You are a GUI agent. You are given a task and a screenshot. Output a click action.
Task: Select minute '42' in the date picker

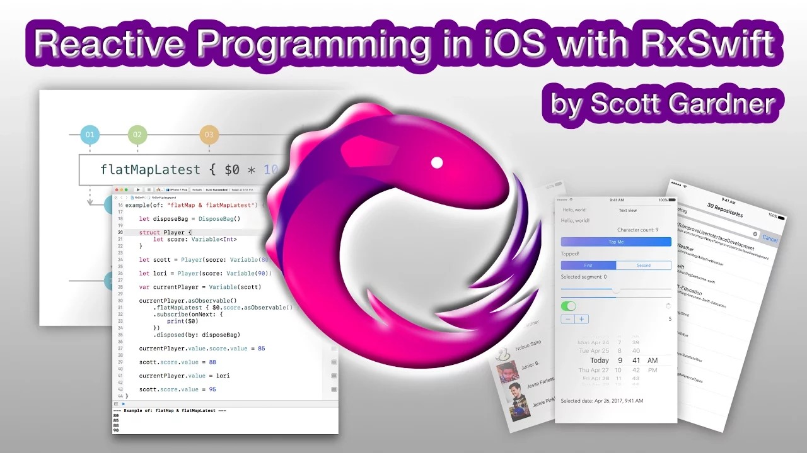636,370
